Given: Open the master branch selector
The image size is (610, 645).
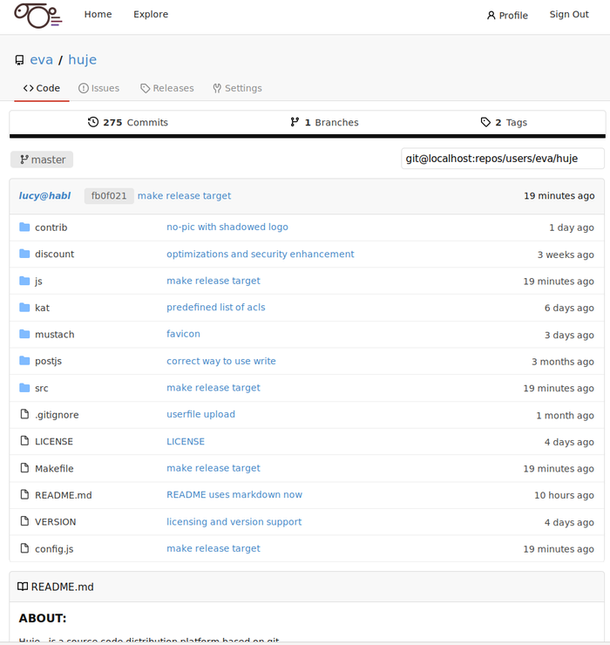Looking at the screenshot, I should click(42, 160).
